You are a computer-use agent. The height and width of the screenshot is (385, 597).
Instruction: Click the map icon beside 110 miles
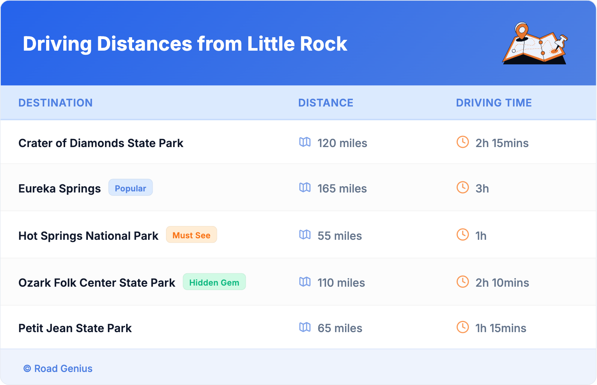point(305,282)
